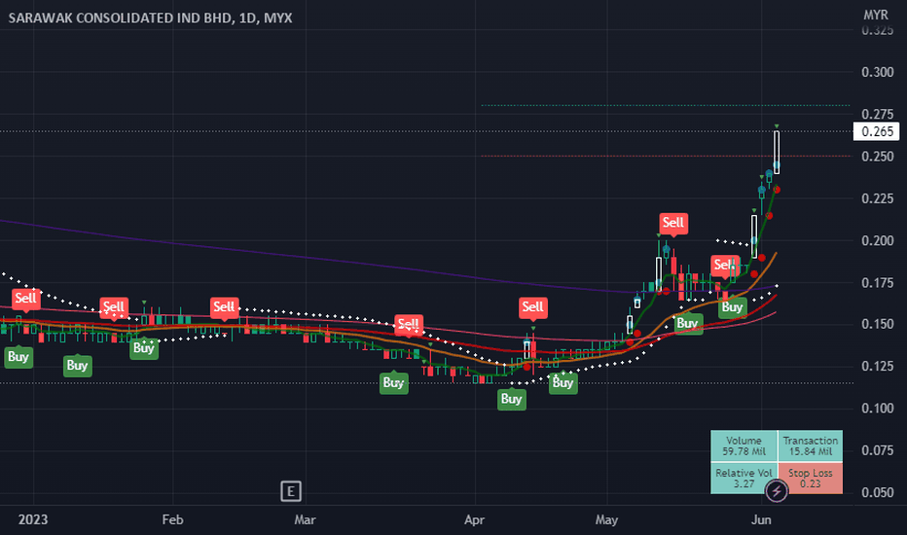
Task: Click the Buy signal in mid-May
Action: (x=688, y=323)
